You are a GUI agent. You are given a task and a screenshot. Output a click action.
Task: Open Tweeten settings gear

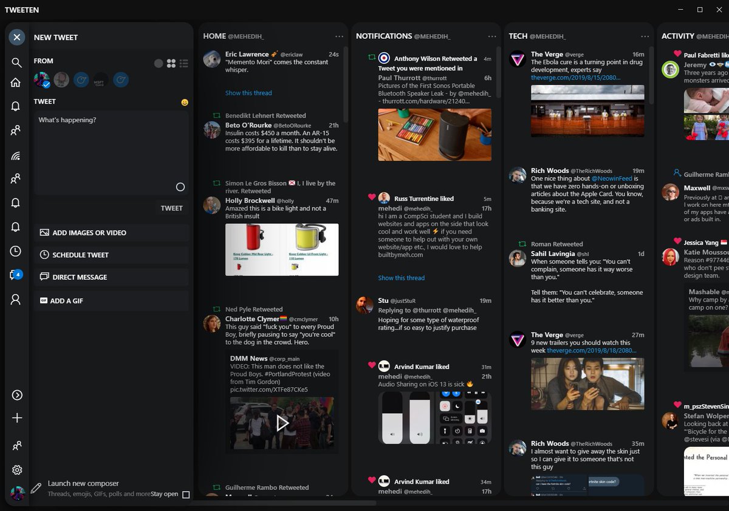point(16,469)
